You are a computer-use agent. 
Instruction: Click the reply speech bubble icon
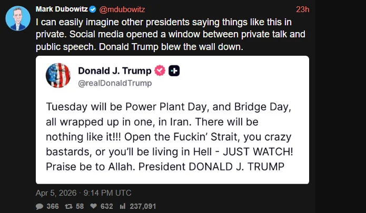click(x=39, y=206)
